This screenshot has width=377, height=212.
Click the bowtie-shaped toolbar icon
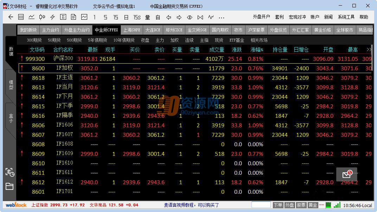[200, 17]
